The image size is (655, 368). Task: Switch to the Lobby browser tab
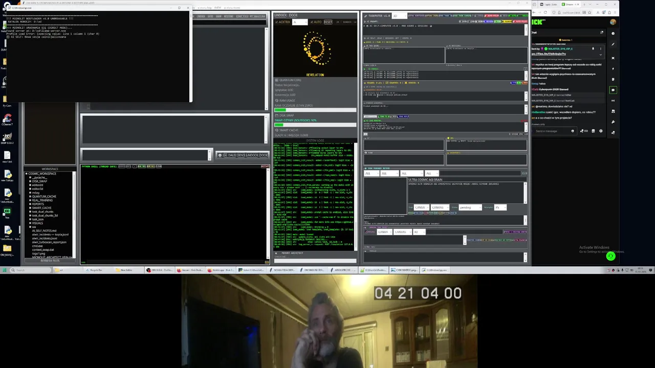coord(549,4)
